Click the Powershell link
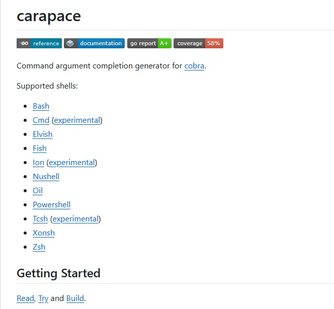The width and height of the screenshot is (334, 309). [x=51, y=205]
